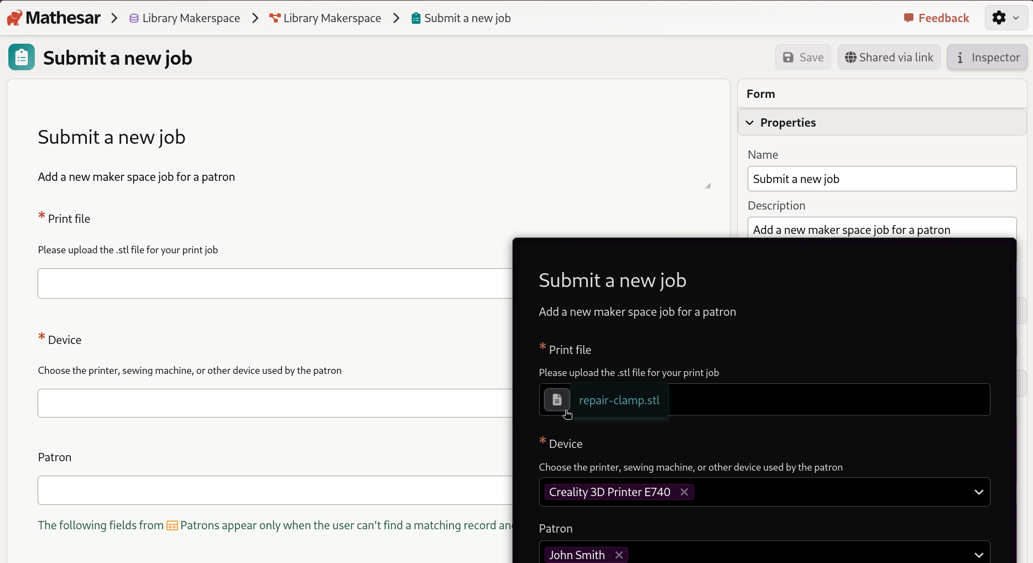Open the Patron dropdown in the preview

coord(979,554)
